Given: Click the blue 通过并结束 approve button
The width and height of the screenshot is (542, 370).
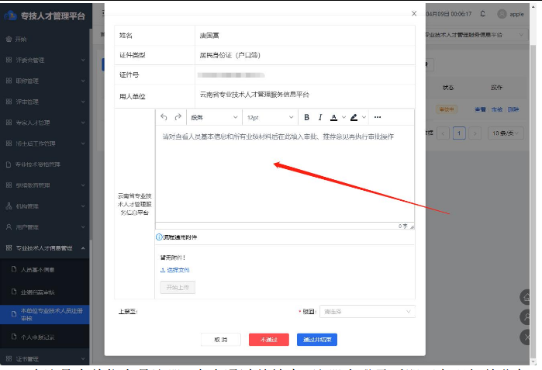Looking at the screenshot, I should (x=317, y=340).
